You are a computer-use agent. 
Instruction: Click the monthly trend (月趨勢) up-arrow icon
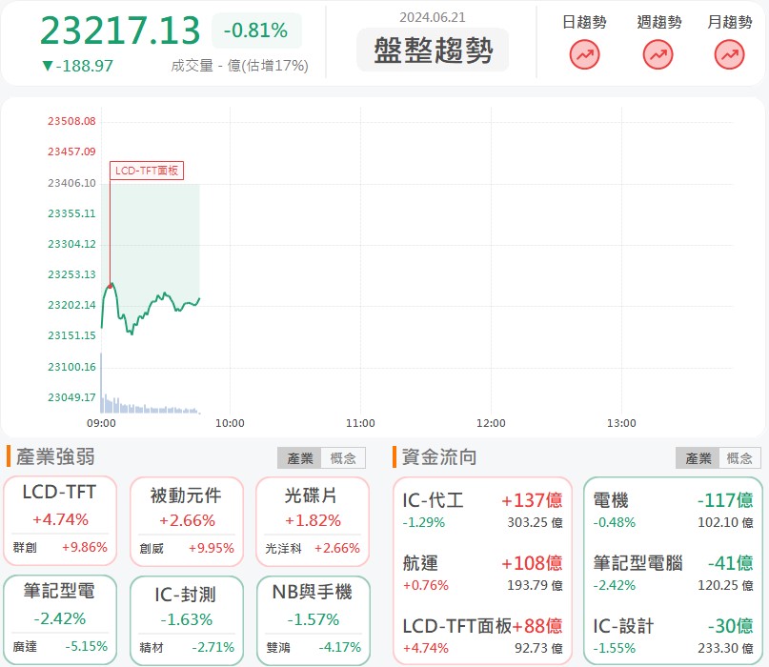[729, 54]
